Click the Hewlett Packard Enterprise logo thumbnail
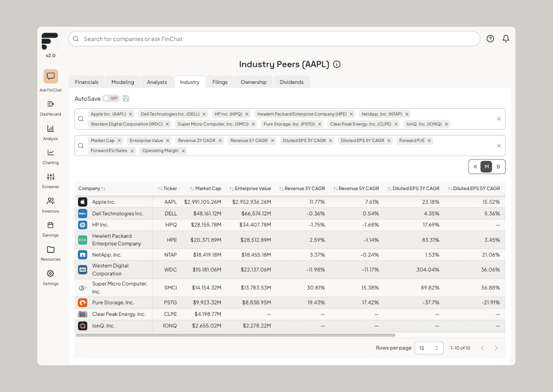Screen dimensions: 553x392 [82, 240]
